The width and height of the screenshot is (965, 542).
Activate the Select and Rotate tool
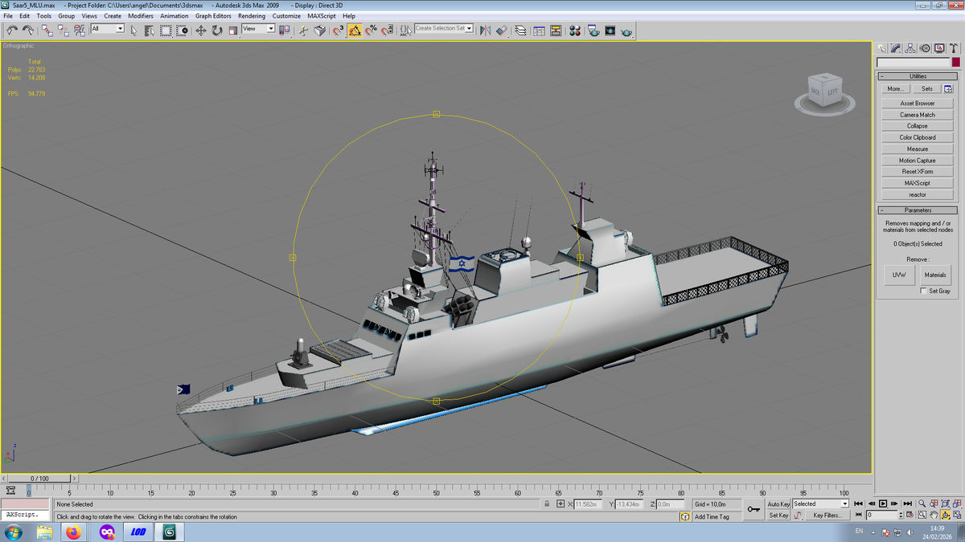[217, 31]
